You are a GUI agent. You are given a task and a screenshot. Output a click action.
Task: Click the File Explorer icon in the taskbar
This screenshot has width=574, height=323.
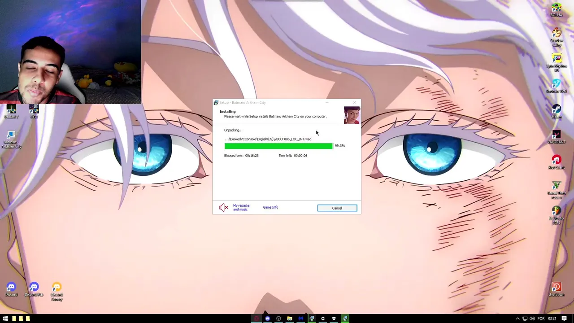coord(290,319)
